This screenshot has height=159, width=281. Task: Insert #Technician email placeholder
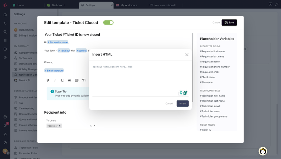tap(210, 106)
